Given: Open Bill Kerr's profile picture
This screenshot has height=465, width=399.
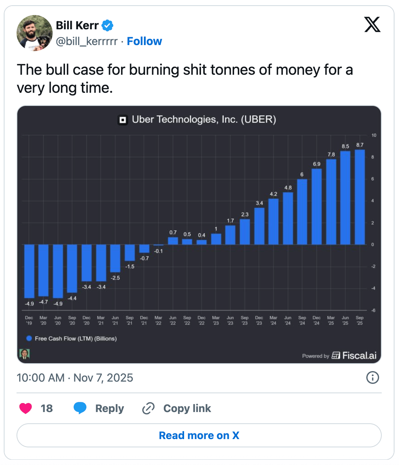Looking at the screenshot, I should [x=35, y=33].
